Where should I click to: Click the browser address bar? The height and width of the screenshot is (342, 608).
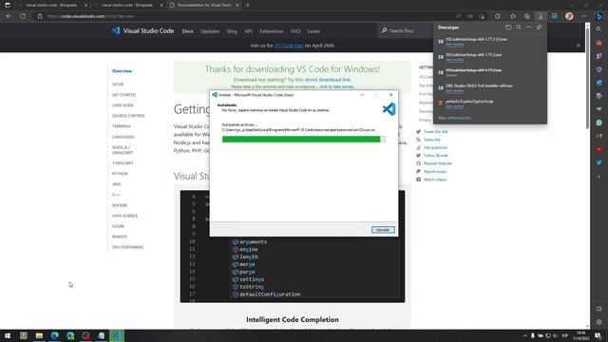pos(248,16)
